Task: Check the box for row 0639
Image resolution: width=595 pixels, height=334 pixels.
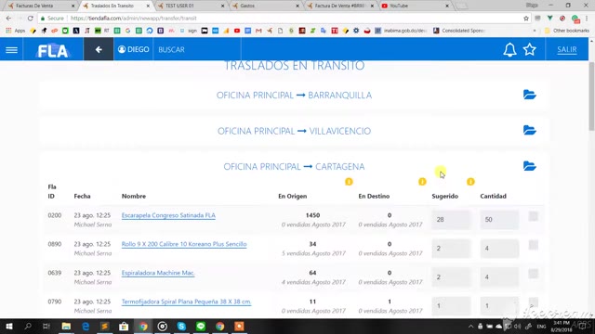Action: pyautogui.click(x=533, y=274)
